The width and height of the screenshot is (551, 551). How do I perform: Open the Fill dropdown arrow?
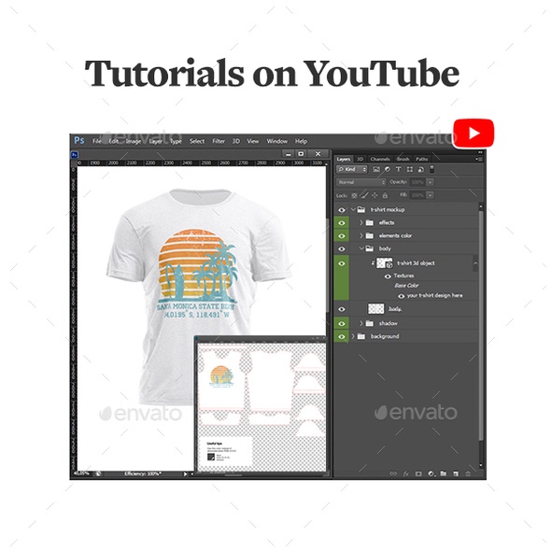[x=430, y=195]
